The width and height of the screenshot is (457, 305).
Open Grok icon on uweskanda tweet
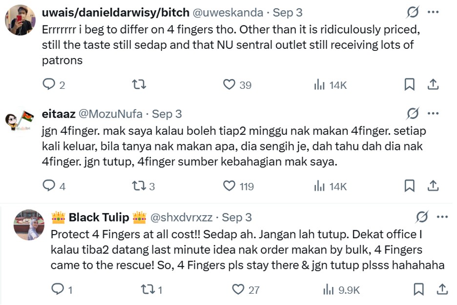(412, 12)
